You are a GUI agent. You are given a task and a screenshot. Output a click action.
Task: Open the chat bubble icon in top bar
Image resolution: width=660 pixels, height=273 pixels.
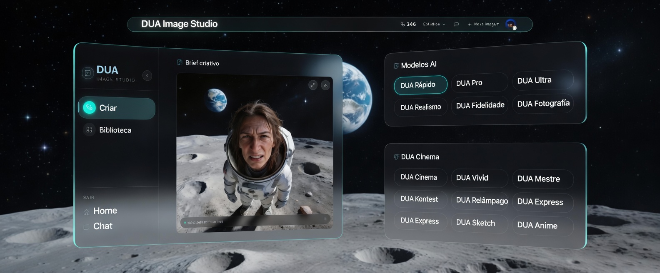coord(456,24)
